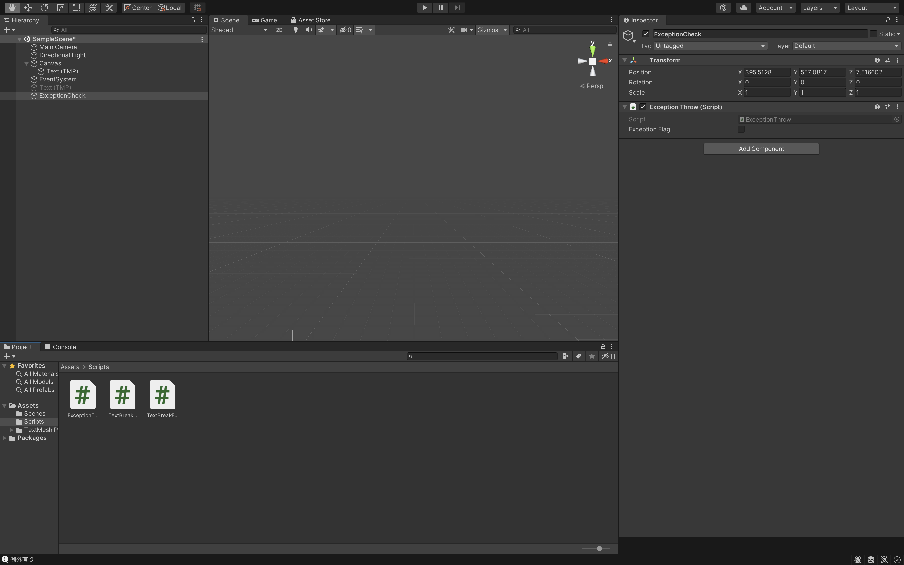Image resolution: width=904 pixels, height=565 pixels.
Task: Select the Rect Transform tool
Action: tap(77, 8)
